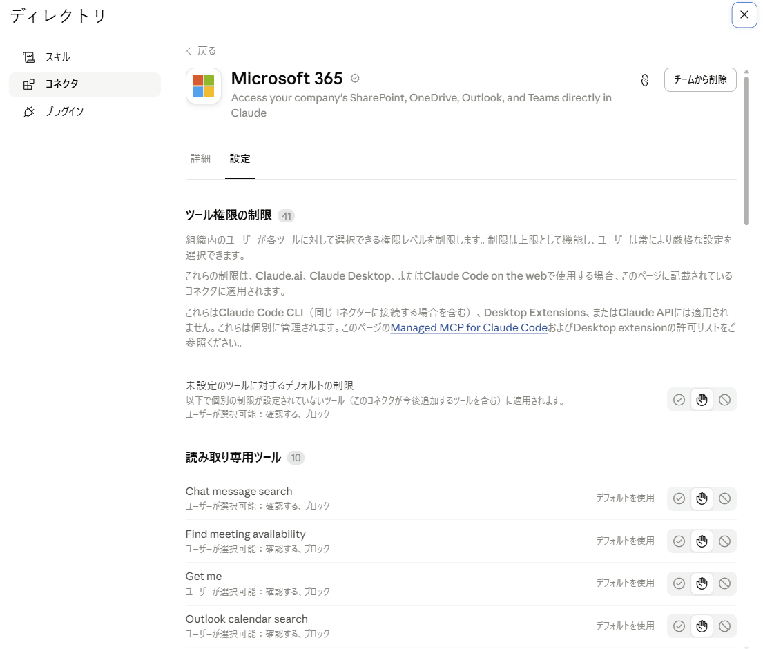Click Get me tool name

point(204,577)
